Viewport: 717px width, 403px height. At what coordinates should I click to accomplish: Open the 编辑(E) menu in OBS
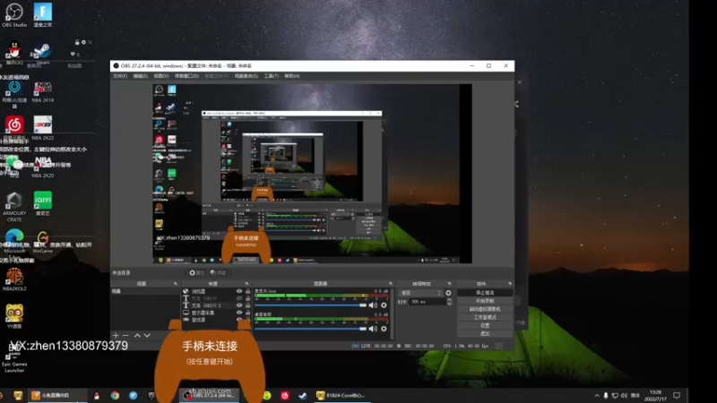tap(141, 76)
